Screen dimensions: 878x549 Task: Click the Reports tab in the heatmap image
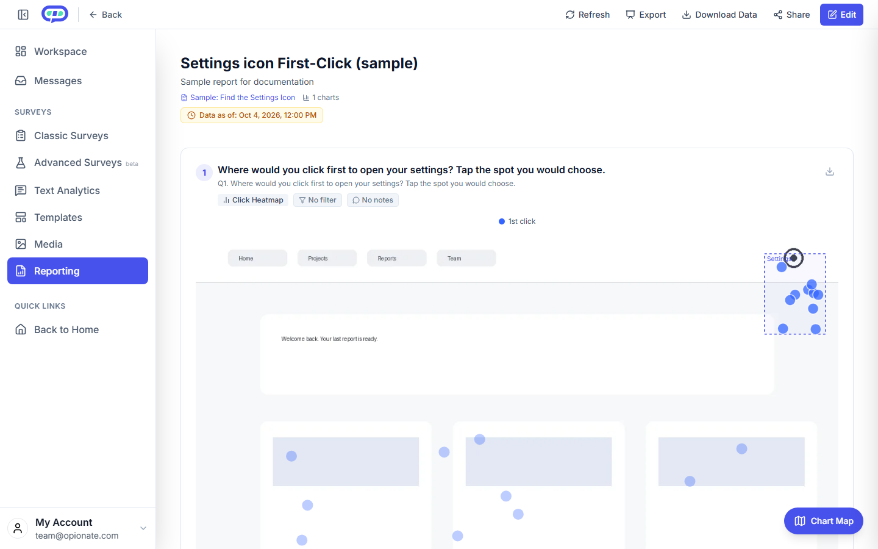(396, 258)
